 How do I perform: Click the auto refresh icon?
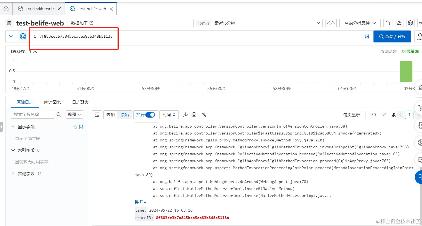click(419, 36)
